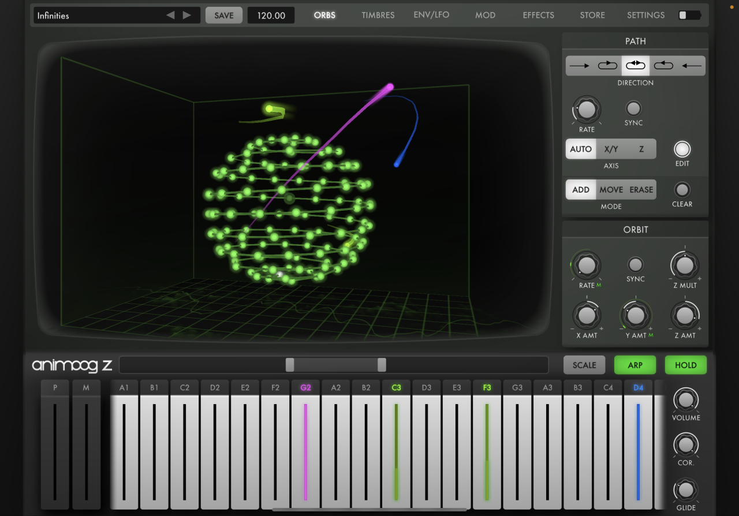The image size is (739, 516).
Task: Toggle the Path Edit button off
Action: (682, 149)
